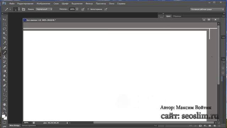Viewport: 227px width, 128px height.
Task: Select the Healing Brush tool
Action: coord(4,48)
